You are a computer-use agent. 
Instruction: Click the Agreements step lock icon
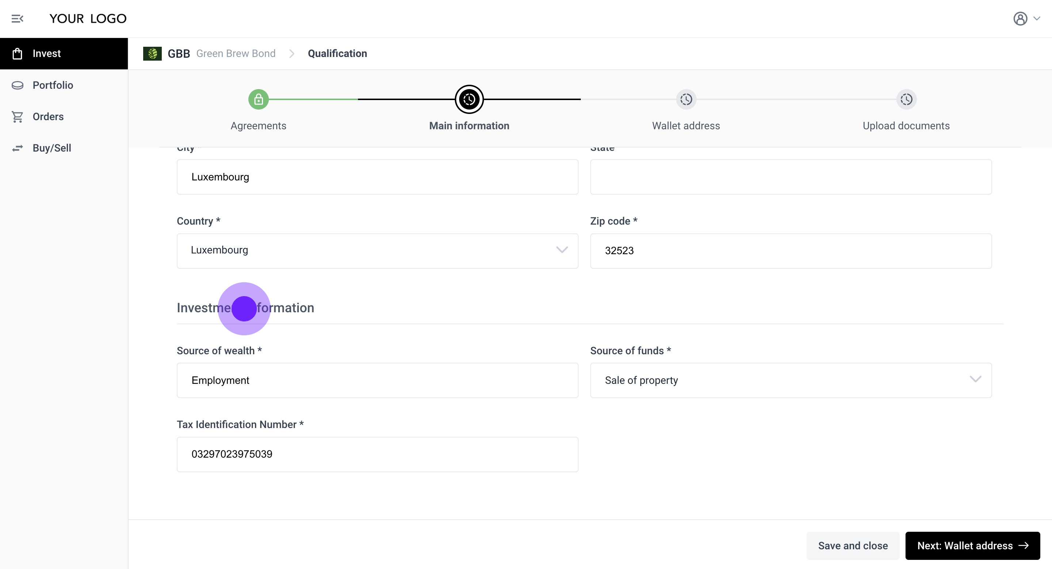259,99
